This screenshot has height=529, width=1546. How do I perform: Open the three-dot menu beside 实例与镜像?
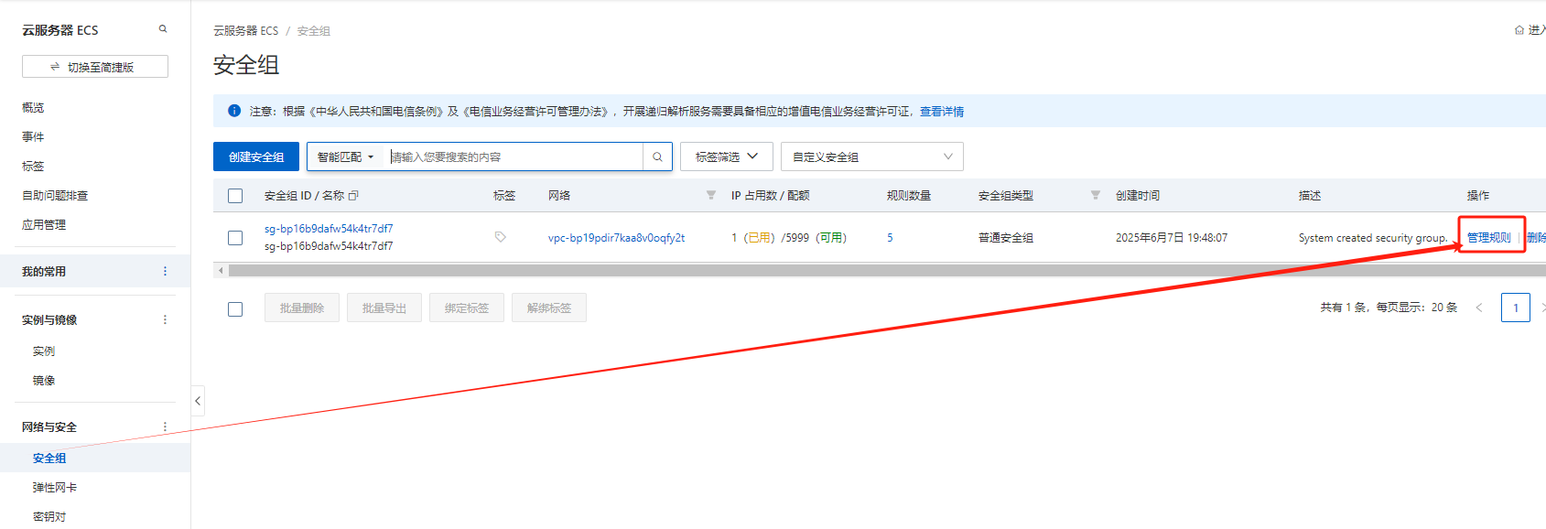tap(165, 319)
